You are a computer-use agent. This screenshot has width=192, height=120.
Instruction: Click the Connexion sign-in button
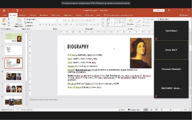tap(159, 10)
